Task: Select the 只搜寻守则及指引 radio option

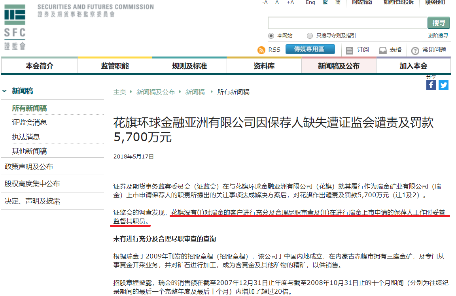Action: pyautogui.click(x=310, y=36)
